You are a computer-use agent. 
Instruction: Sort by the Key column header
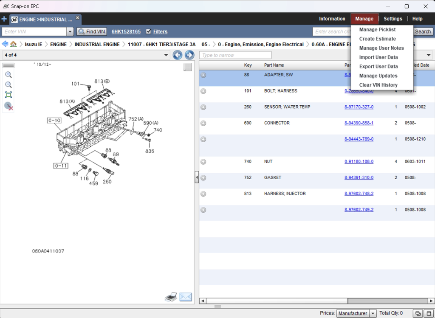248,65
